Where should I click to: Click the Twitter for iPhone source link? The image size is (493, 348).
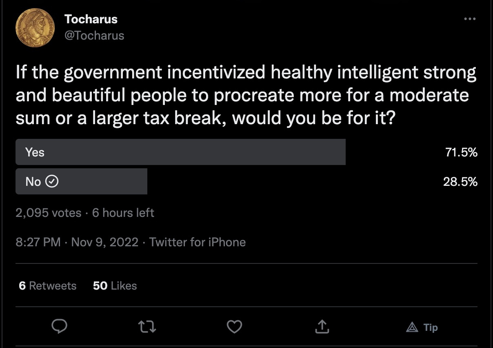click(x=198, y=242)
